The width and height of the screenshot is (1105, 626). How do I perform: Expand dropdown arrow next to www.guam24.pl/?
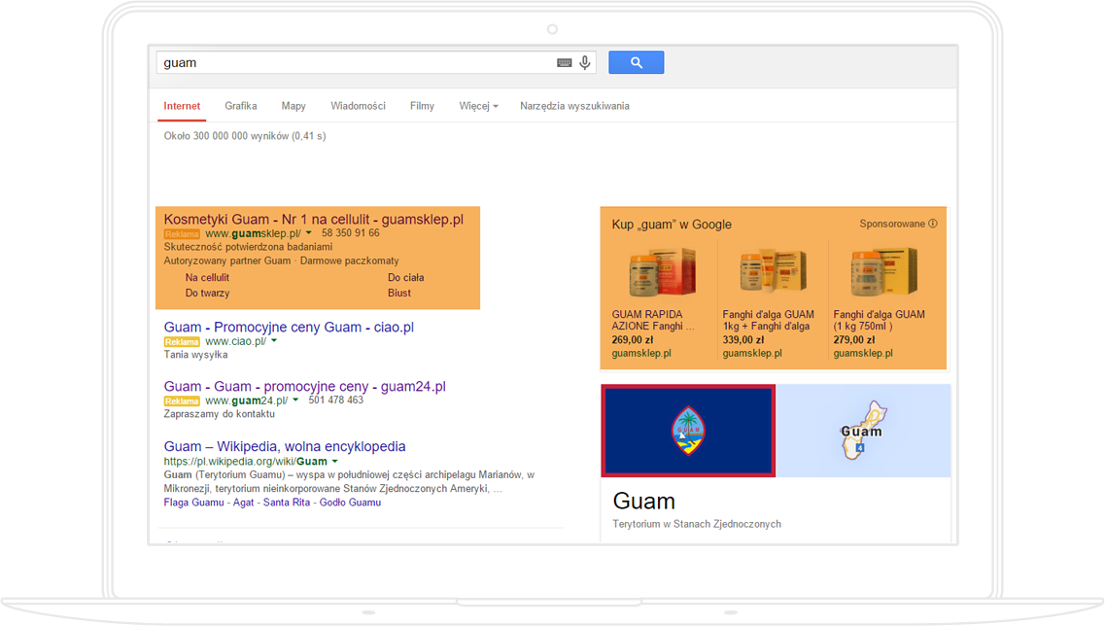pos(295,400)
